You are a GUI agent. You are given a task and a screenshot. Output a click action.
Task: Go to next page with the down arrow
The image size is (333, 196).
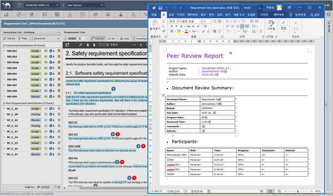[94, 45]
